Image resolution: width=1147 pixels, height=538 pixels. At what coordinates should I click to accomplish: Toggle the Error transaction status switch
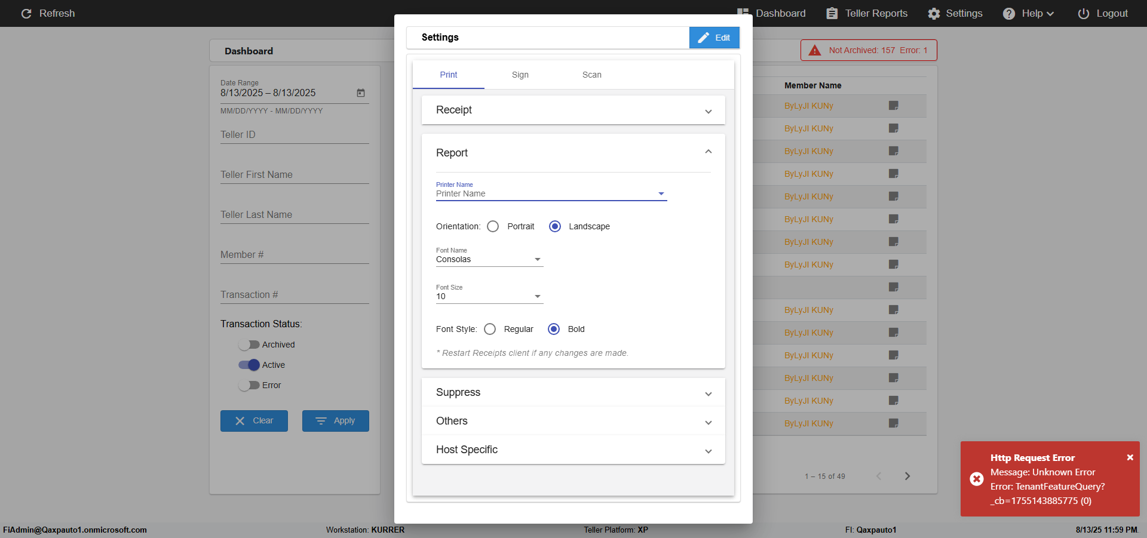click(x=249, y=385)
